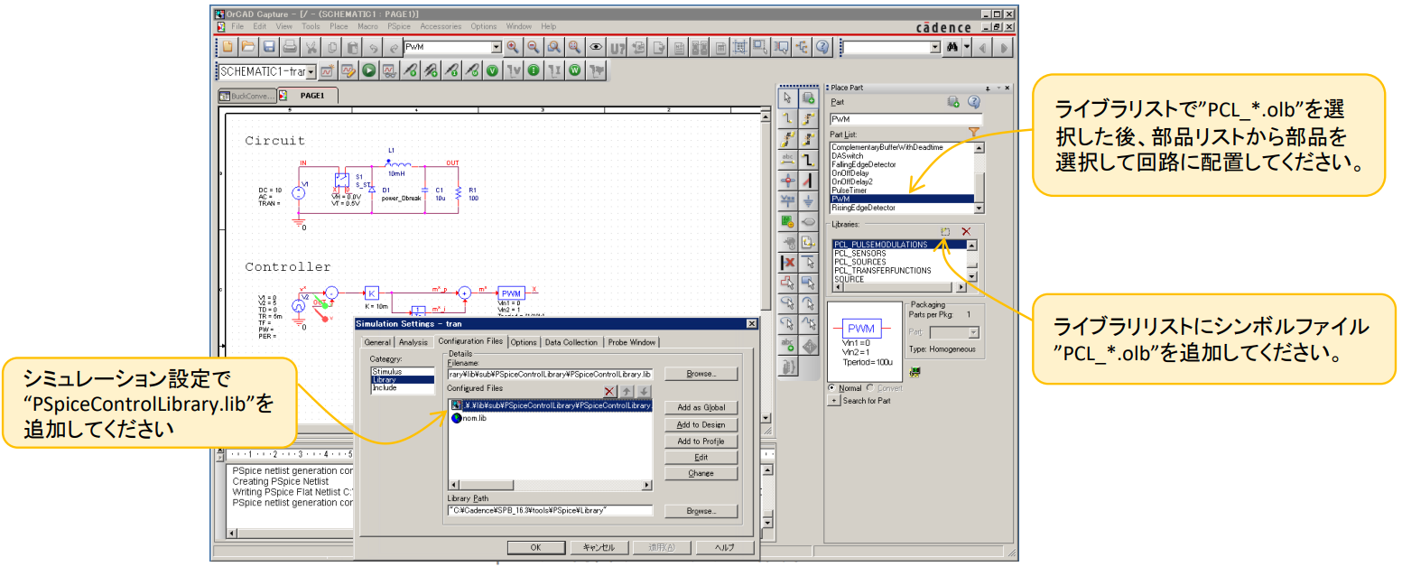
Task: Click the eye icon in the toolbar
Action: 596,47
